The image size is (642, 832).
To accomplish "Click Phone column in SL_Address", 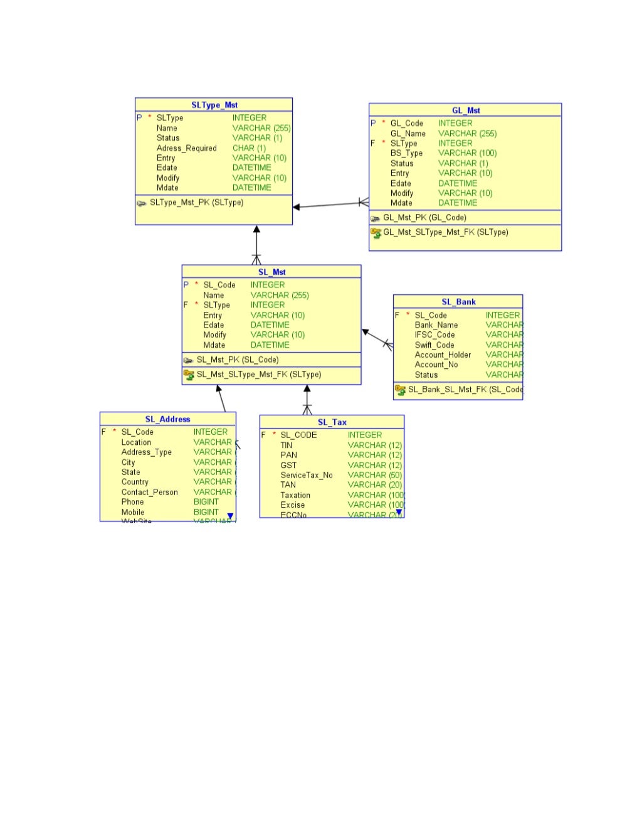I will (133, 503).
